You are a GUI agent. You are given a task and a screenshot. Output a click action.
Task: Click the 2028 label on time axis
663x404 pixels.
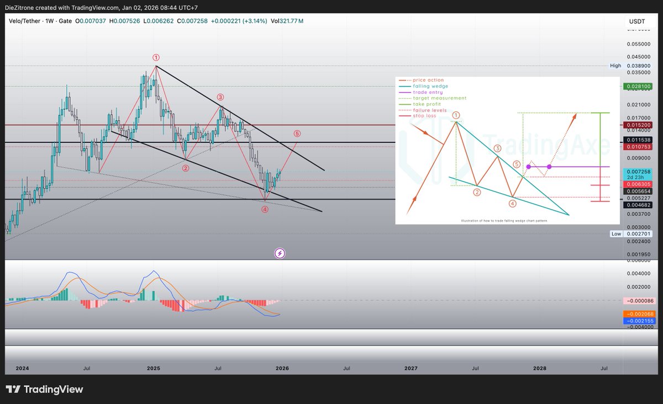coord(540,368)
